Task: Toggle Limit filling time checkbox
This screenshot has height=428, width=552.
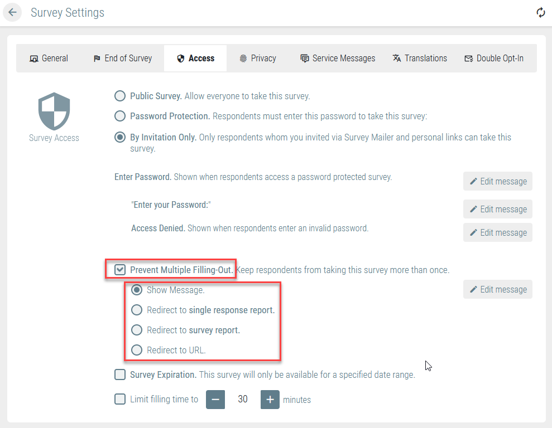Action: [x=120, y=399]
